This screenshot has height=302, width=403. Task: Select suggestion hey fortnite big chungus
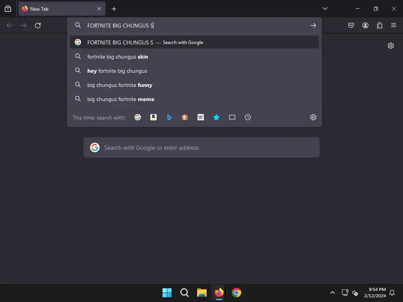tap(194, 71)
